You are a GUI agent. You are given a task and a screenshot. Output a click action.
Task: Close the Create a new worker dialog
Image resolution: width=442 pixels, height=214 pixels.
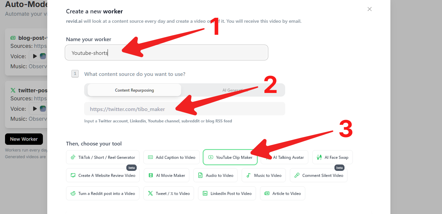coord(370,9)
